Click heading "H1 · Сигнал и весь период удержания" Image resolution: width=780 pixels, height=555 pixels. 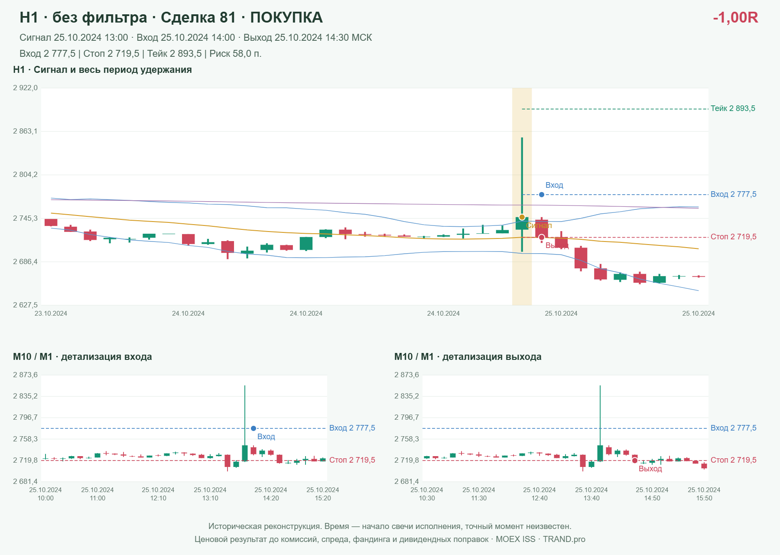tap(102, 70)
